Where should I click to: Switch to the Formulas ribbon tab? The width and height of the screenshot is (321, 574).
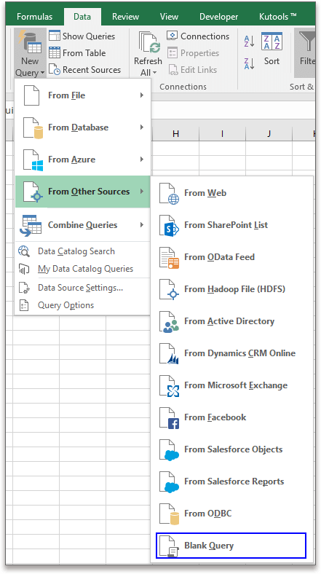click(34, 17)
